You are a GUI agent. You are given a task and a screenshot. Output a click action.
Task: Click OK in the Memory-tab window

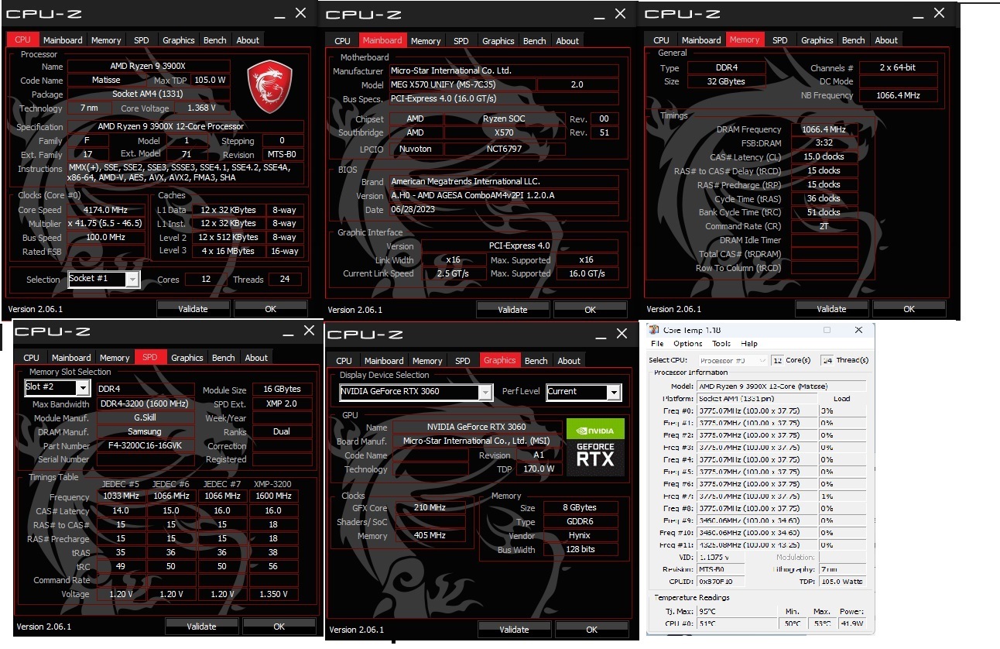click(x=909, y=308)
